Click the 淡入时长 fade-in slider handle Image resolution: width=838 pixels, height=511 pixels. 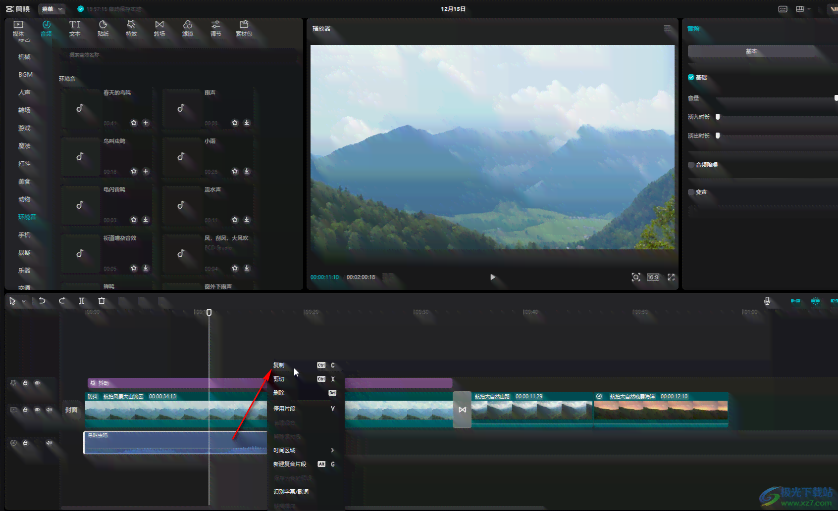tap(718, 117)
